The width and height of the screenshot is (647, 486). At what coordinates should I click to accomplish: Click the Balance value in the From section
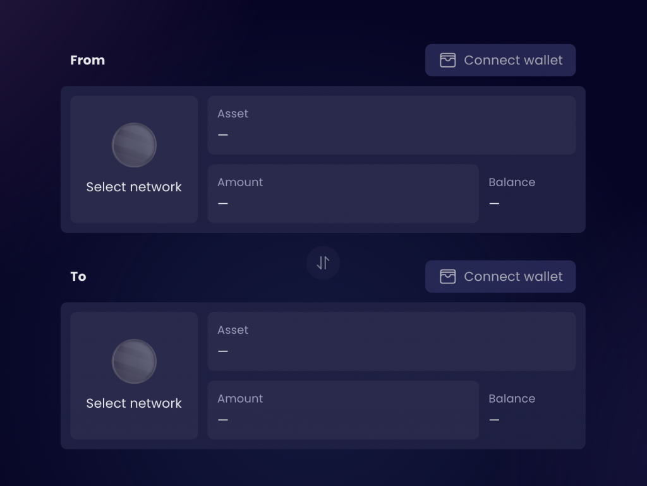click(494, 203)
